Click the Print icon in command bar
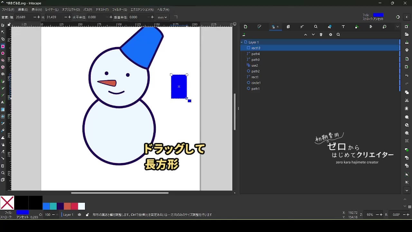Image resolution: width=412 pixels, height=232 pixels. click(407, 50)
